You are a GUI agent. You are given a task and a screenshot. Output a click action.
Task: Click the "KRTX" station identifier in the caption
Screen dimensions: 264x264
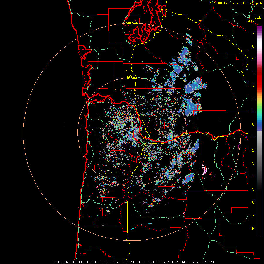click(169, 262)
